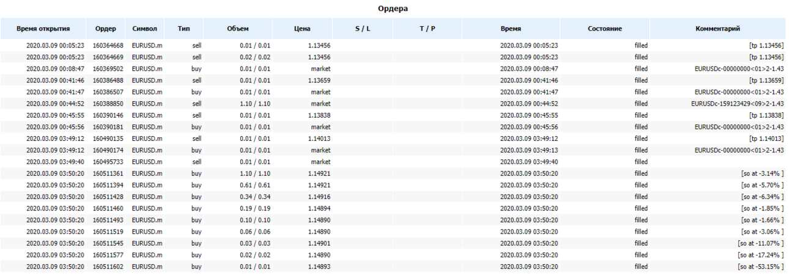This screenshot has width=789, height=277.
Task: Click the 'Объем' column header
Action: pos(238,29)
